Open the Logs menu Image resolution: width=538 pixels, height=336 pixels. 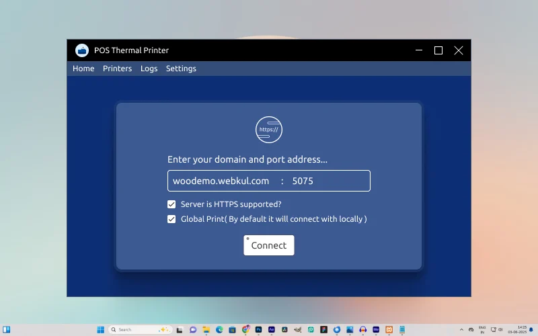click(149, 69)
